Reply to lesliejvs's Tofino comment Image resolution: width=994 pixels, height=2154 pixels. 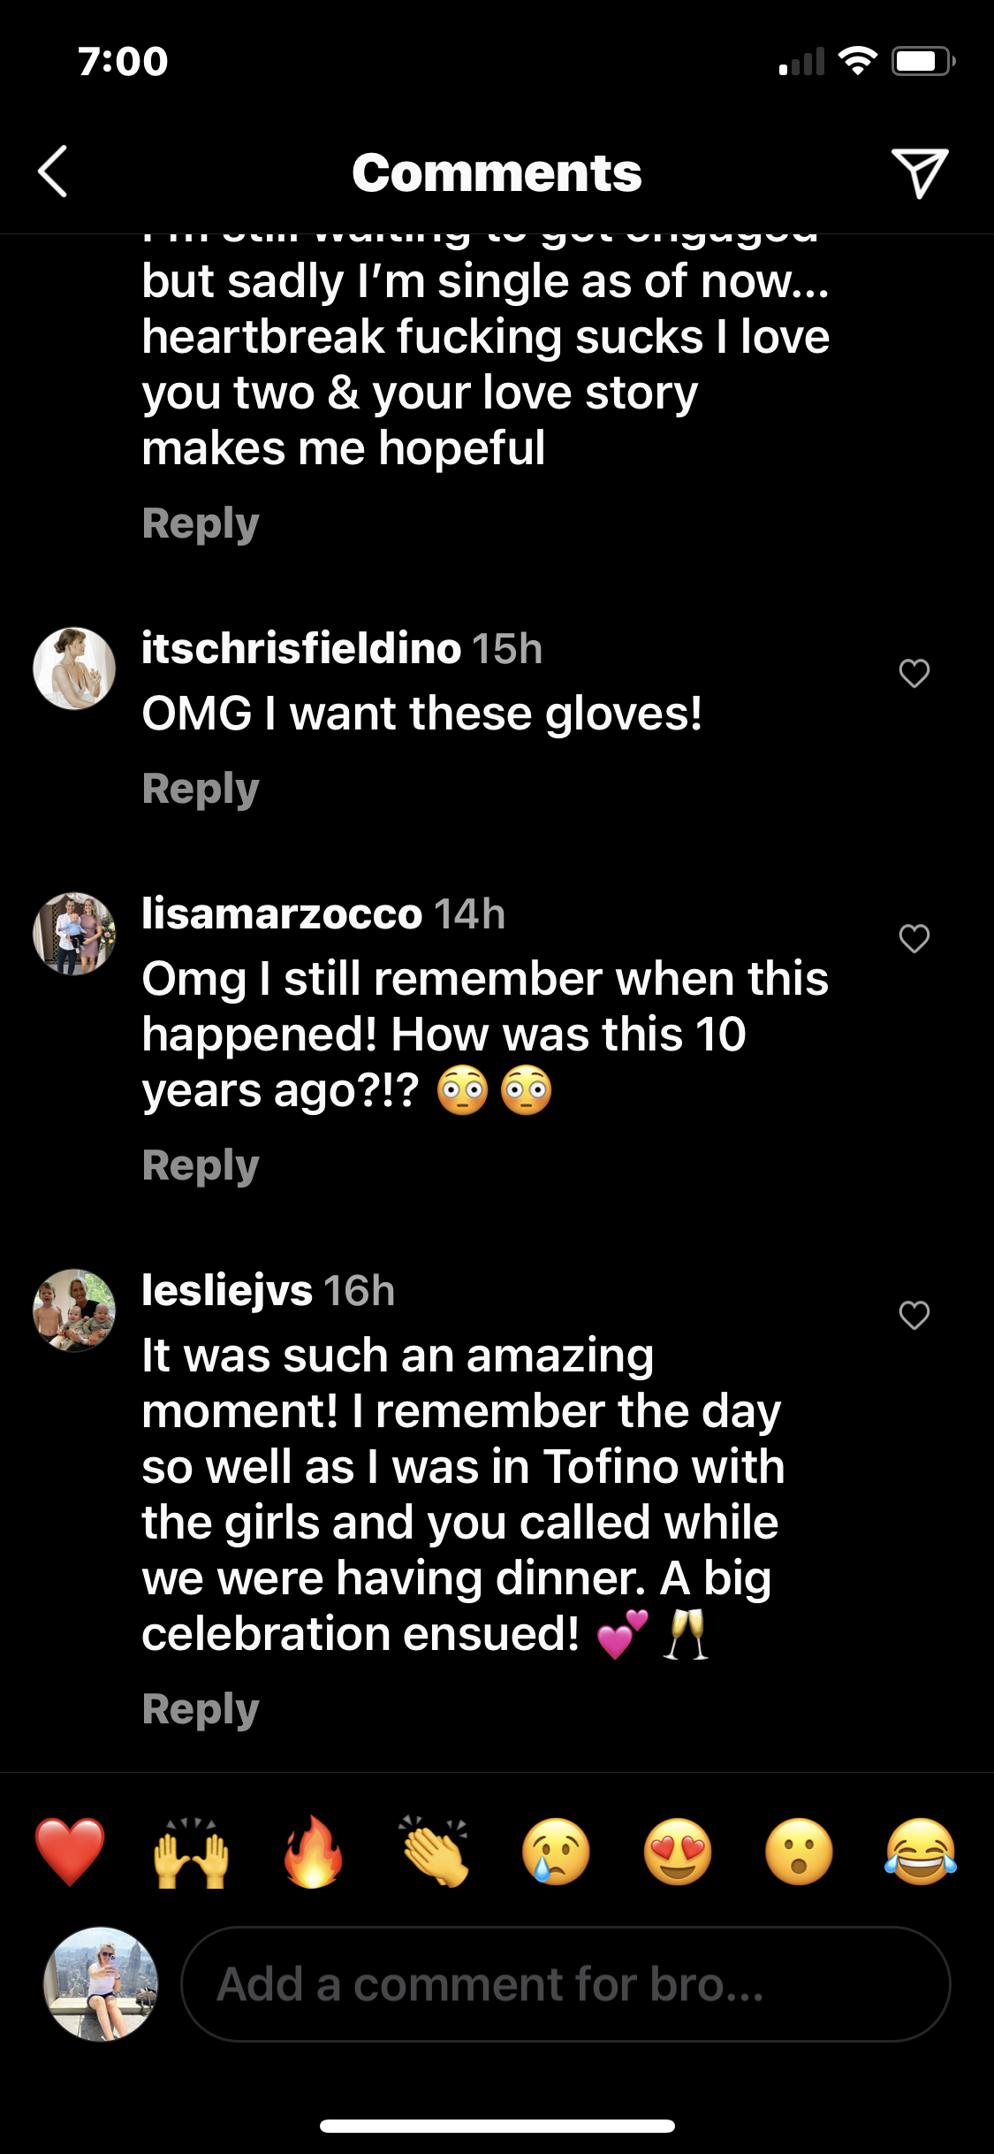pyautogui.click(x=201, y=1709)
